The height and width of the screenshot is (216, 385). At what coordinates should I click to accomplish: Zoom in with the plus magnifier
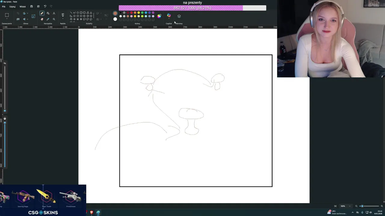[x=382, y=206]
